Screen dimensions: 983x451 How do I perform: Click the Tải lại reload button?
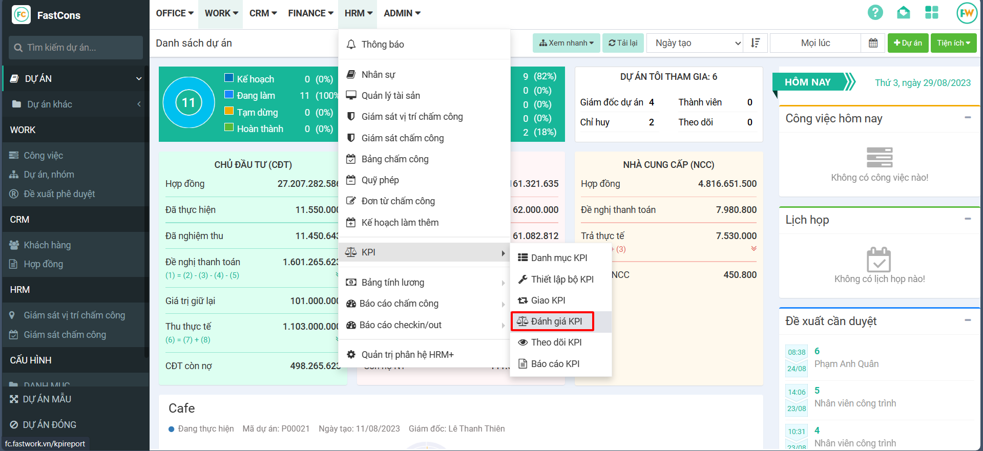(623, 43)
